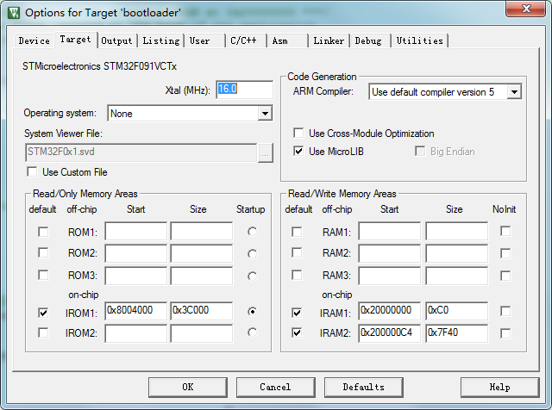Select the Target tab

point(75,40)
